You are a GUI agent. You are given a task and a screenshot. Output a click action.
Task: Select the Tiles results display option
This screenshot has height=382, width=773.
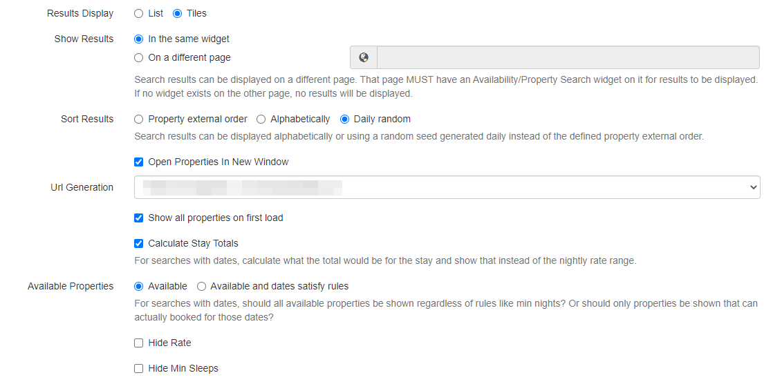[x=177, y=14]
